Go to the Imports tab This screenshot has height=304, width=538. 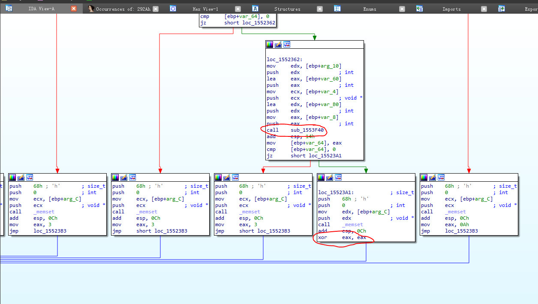click(451, 9)
